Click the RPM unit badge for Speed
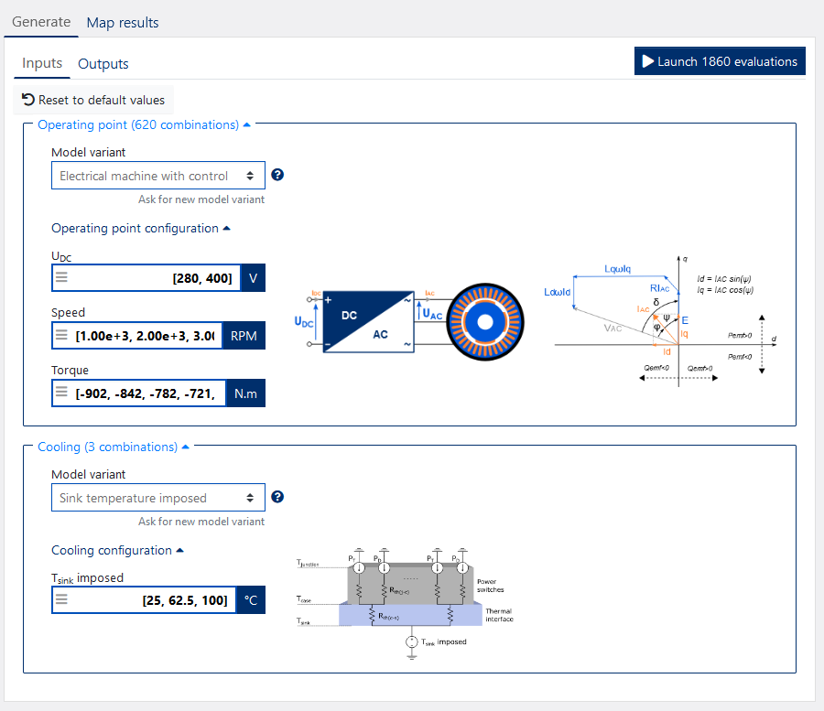The image size is (824, 711). tap(244, 336)
